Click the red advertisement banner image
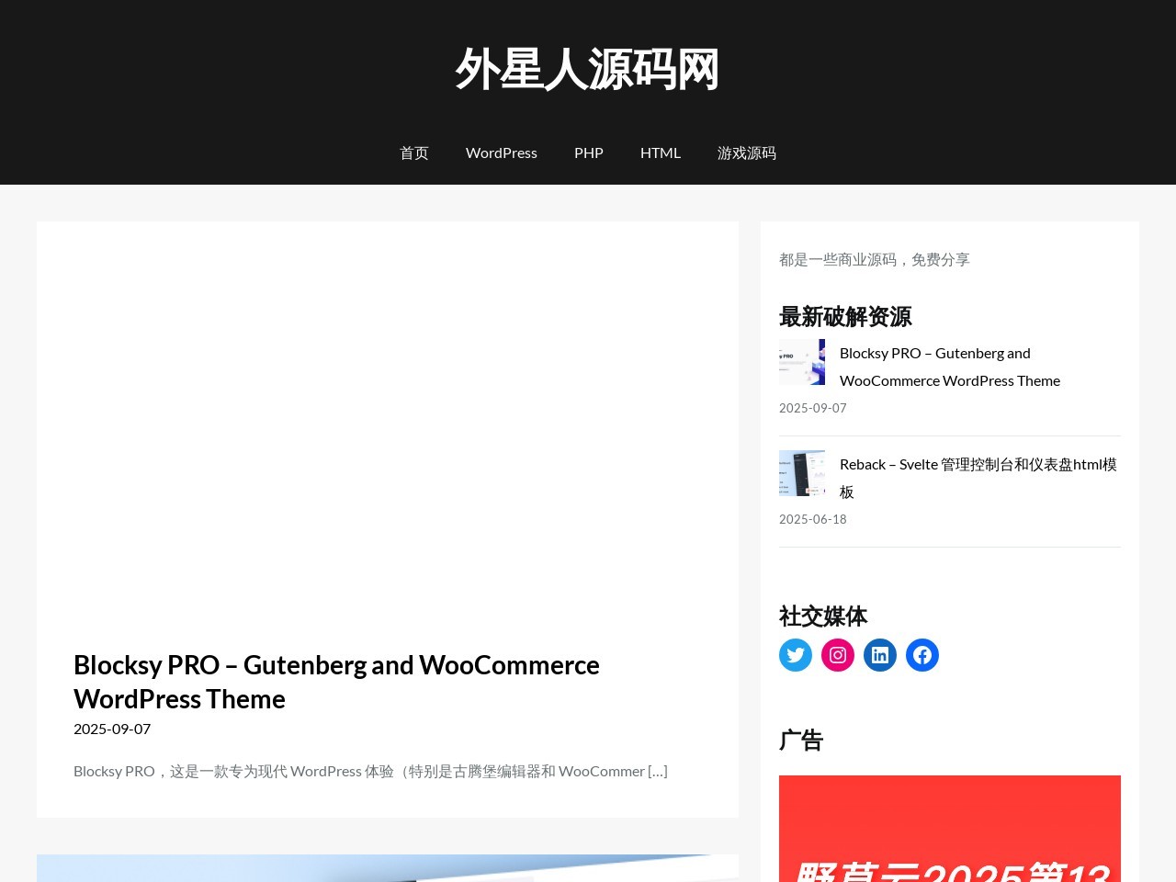1176x882 pixels. coord(949,829)
